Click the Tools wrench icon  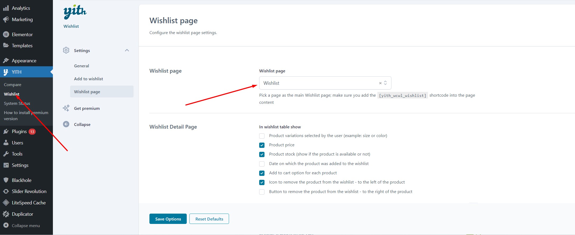tap(6, 154)
